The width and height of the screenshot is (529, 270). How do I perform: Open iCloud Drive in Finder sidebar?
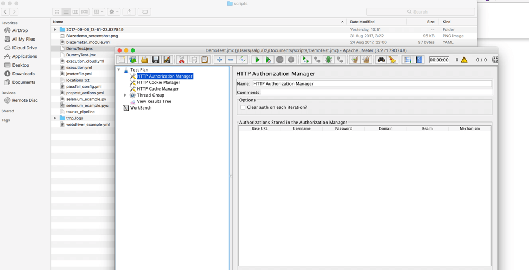[x=24, y=48]
